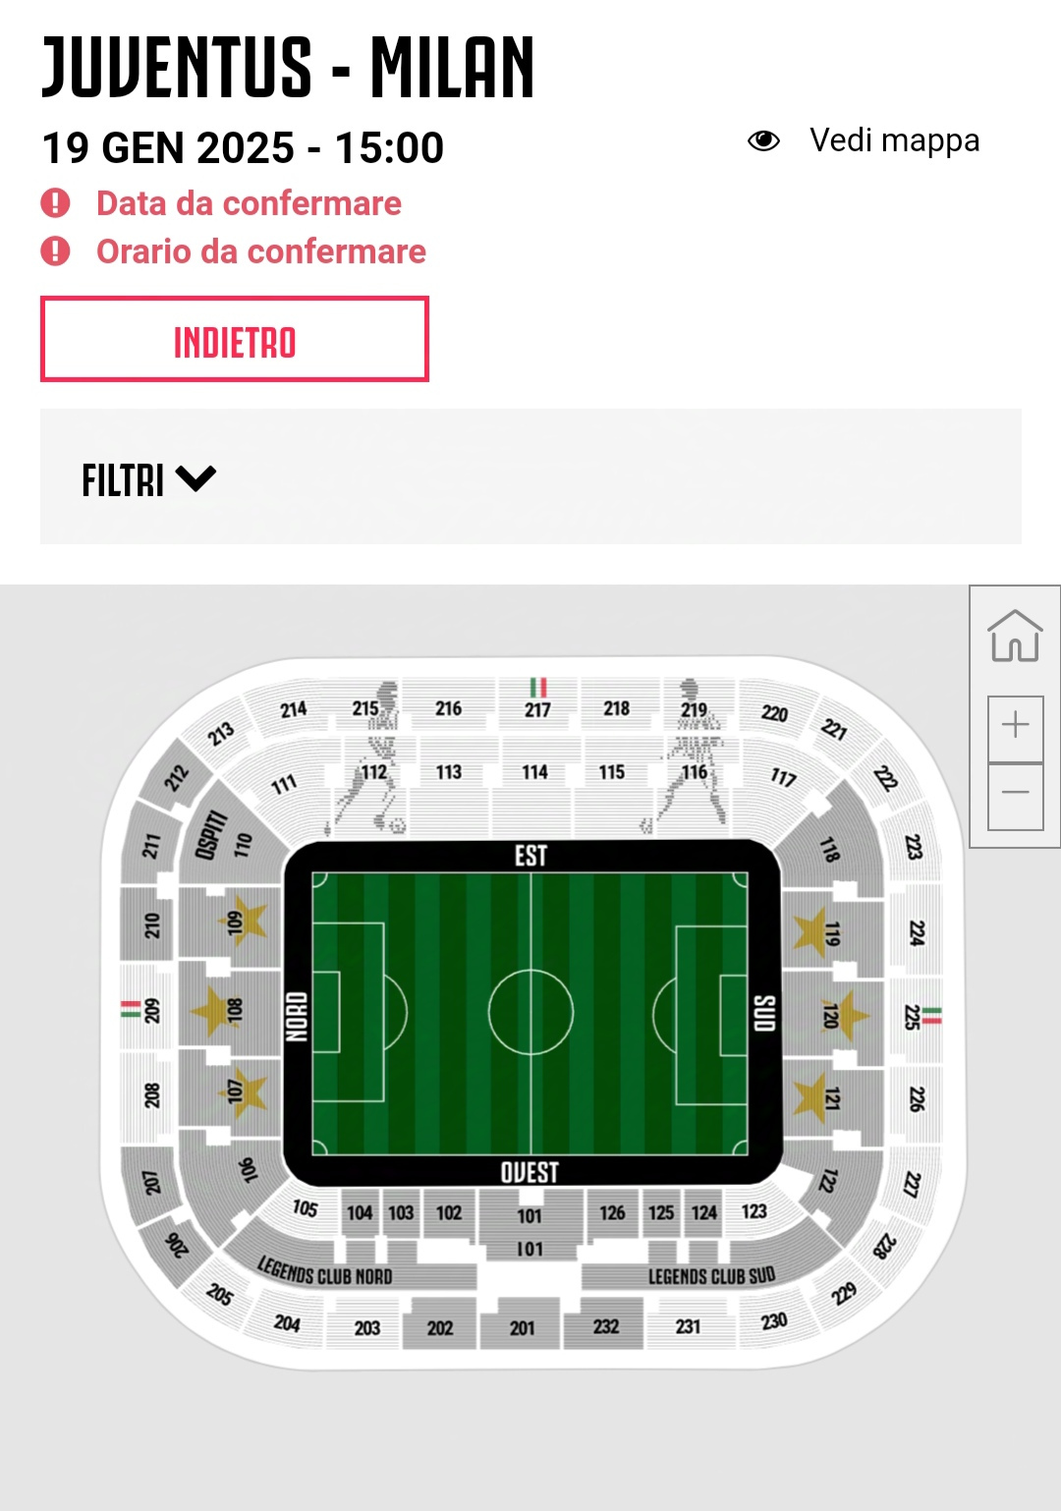Select the gold star on sector 108
Viewport: 1061px width, 1511px height.
tap(212, 1009)
